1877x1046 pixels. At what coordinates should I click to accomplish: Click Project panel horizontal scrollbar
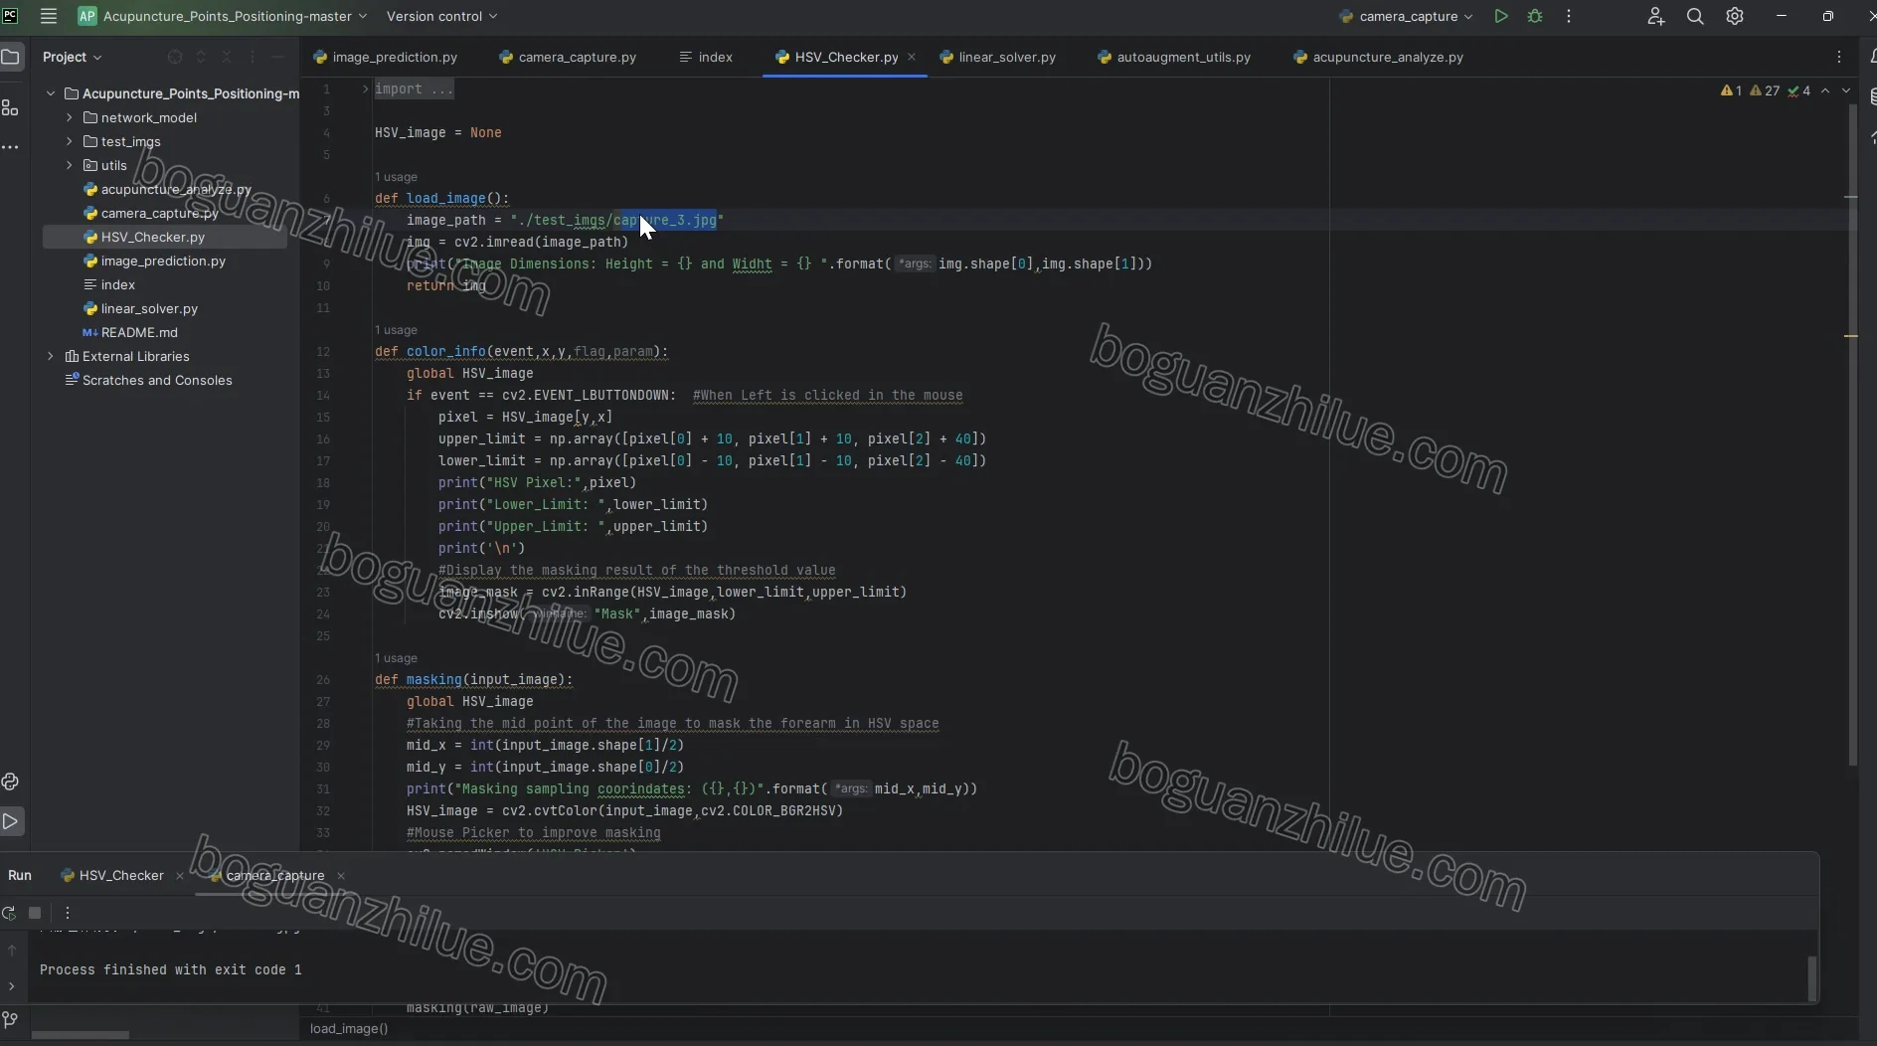pyautogui.click(x=81, y=1035)
